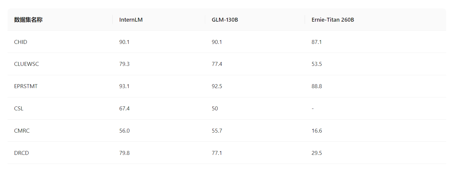
Task: Click the DRCD dataset name cell
Action: click(21, 153)
